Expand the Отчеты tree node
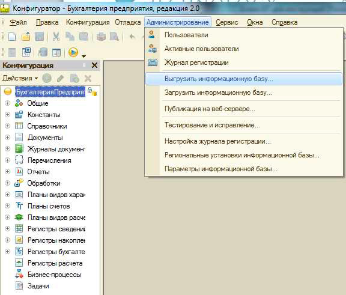 [7, 172]
